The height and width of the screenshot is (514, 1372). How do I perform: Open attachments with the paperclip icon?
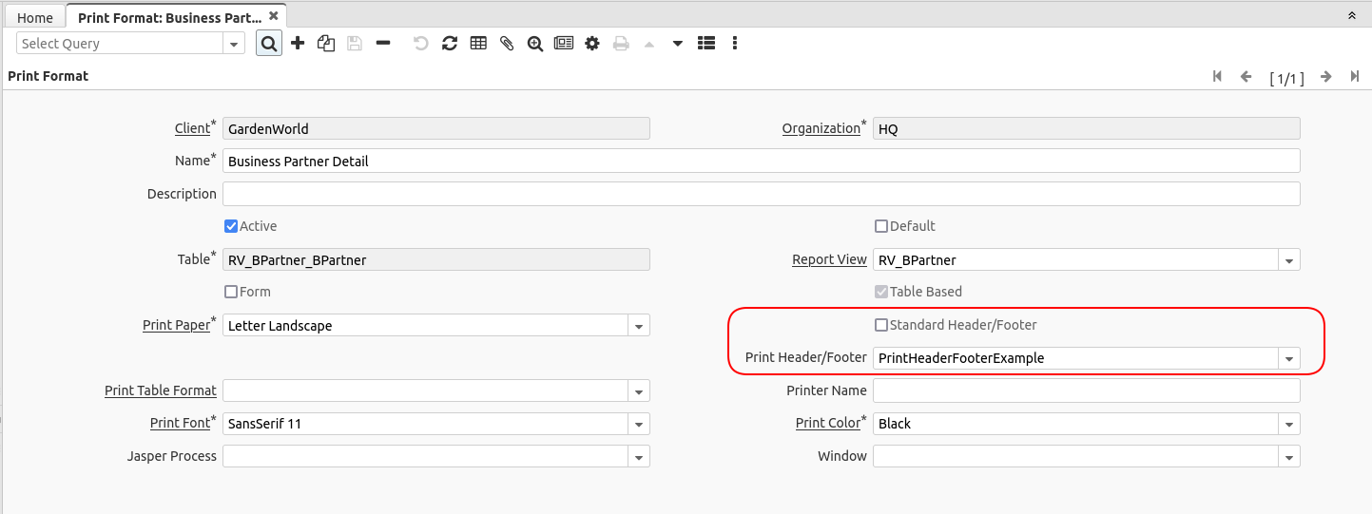pyautogui.click(x=507, y=44)
